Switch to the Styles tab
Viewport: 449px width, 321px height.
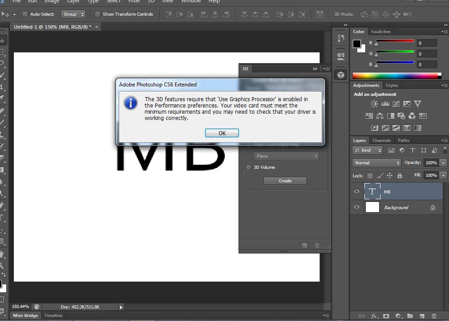click(392, 86)
